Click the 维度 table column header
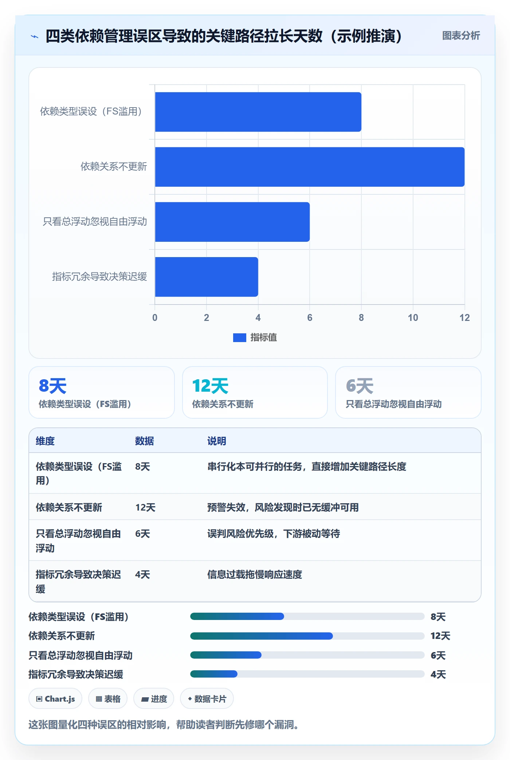510x760 pixels. tap(45, 441)
